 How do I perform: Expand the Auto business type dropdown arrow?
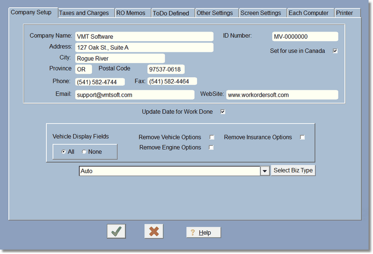coord(265,171)
